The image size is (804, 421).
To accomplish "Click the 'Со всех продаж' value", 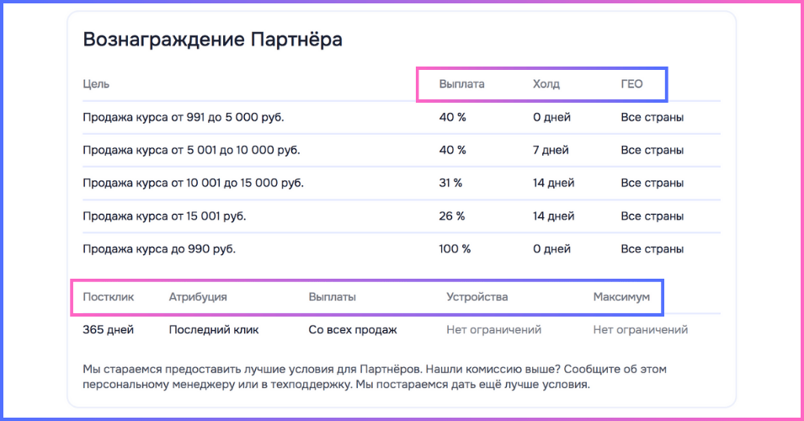I will 353,330.
